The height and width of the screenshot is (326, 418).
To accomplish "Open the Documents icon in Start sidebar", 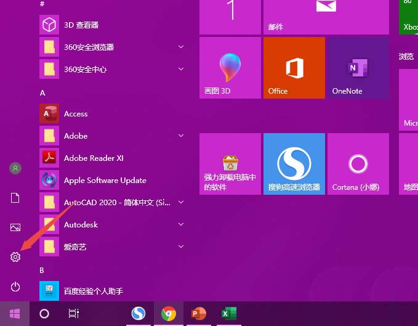I will [15, 198].
